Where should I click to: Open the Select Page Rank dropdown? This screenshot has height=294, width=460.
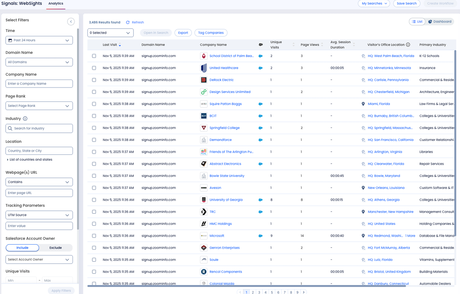pos(39,106)
